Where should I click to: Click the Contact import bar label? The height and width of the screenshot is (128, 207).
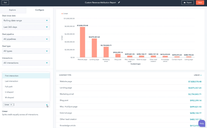pyautogui.click(x=177, y=60)
